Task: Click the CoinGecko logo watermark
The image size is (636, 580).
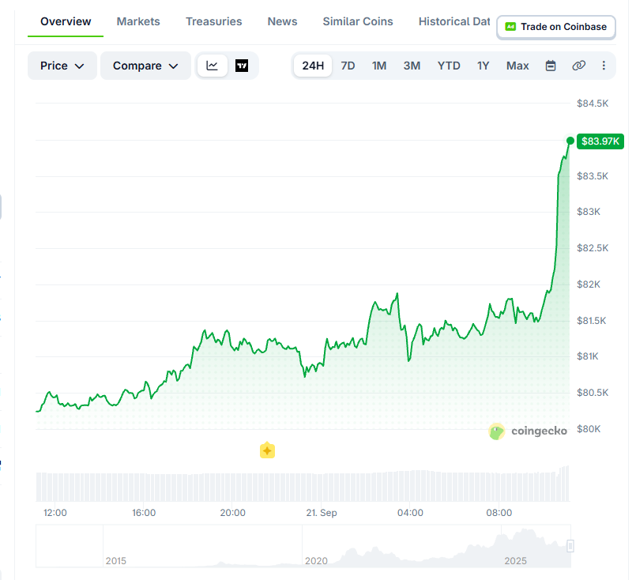Action: 528,431
